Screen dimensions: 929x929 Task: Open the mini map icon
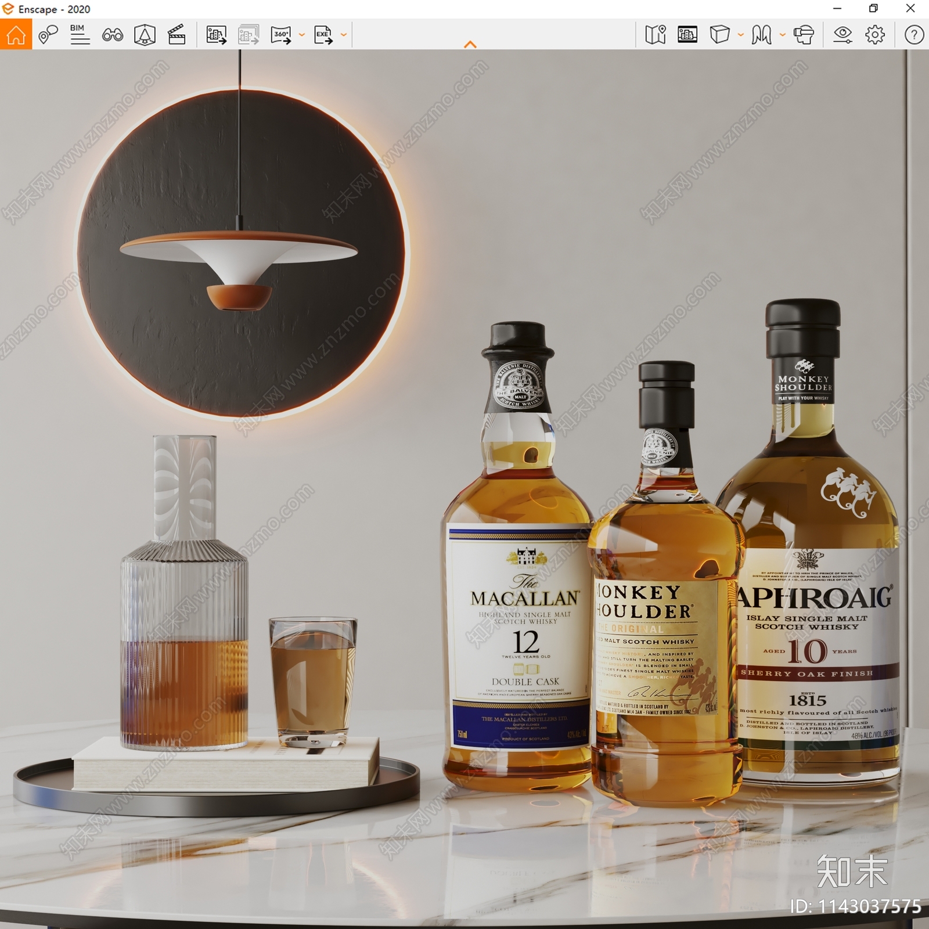point(656,35)
